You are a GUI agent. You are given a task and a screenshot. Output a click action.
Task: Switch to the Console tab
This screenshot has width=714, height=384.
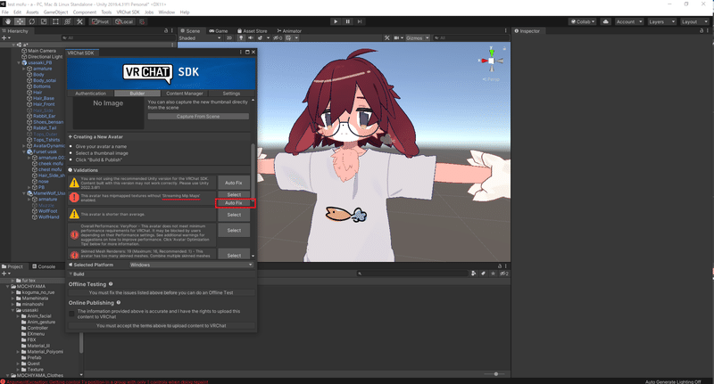44,266
